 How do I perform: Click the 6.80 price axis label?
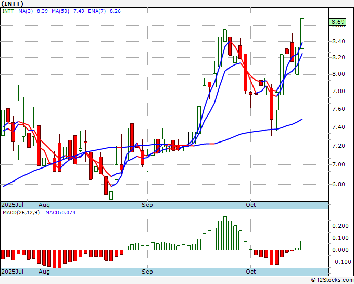coord(338,184)
